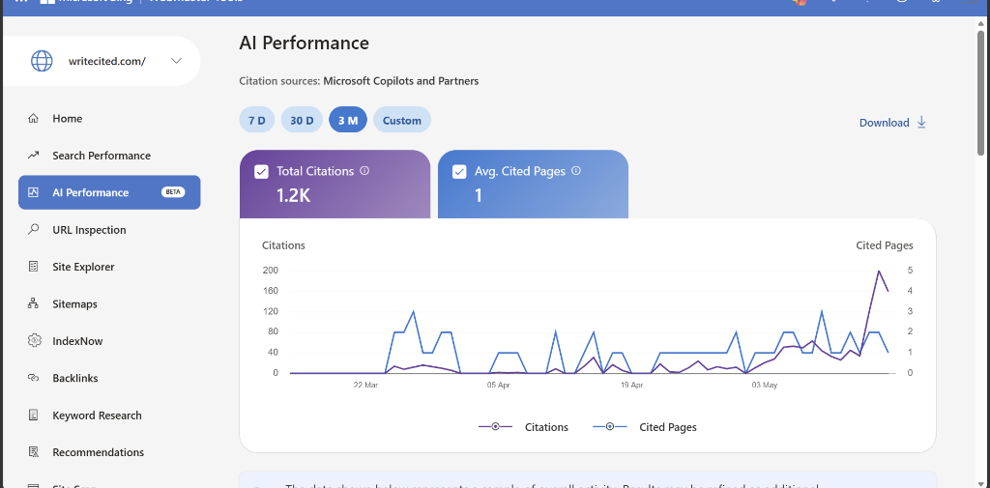Click the Keyword Research icon
This screenshot has width=990, height=488.
(34, 415)
